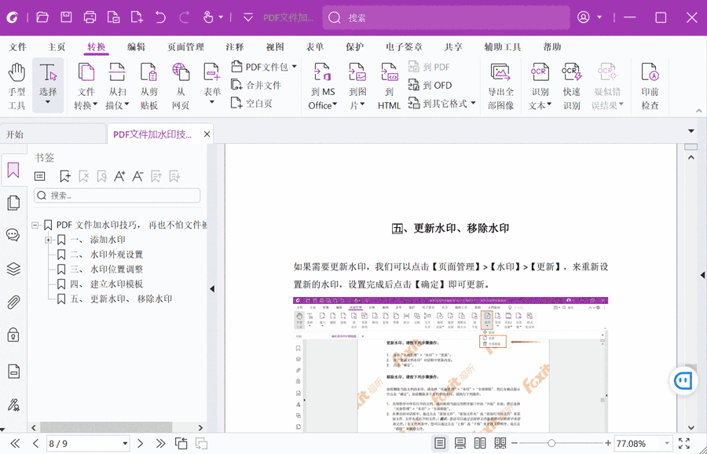707x454 pixels.
Task: Enable continuous facing view mode
Action: tap(500, 443)
